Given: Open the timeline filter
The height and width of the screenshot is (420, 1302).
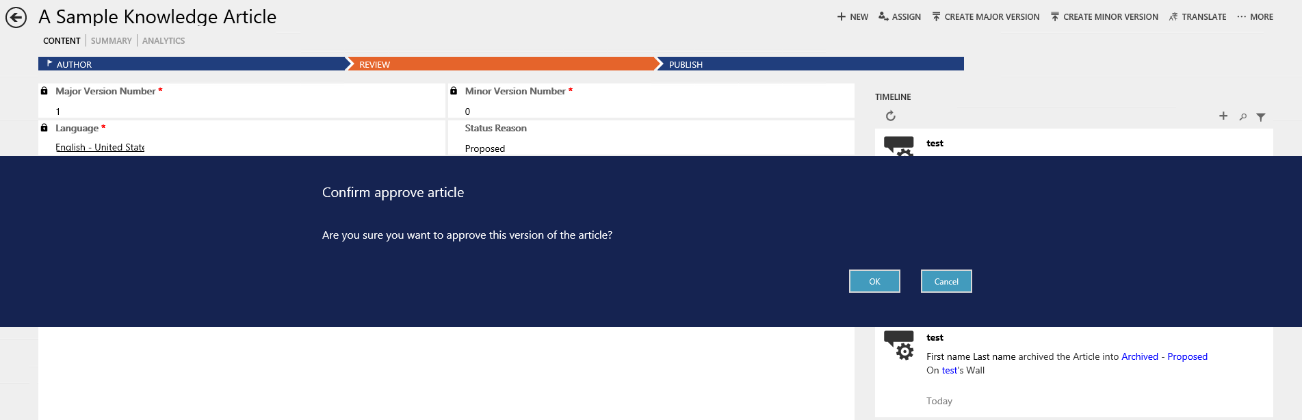Looking at the screenshot, I should tap(1261, 117).
